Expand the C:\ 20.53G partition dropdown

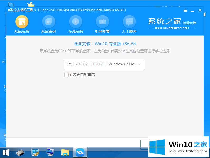tap(104, 64)
